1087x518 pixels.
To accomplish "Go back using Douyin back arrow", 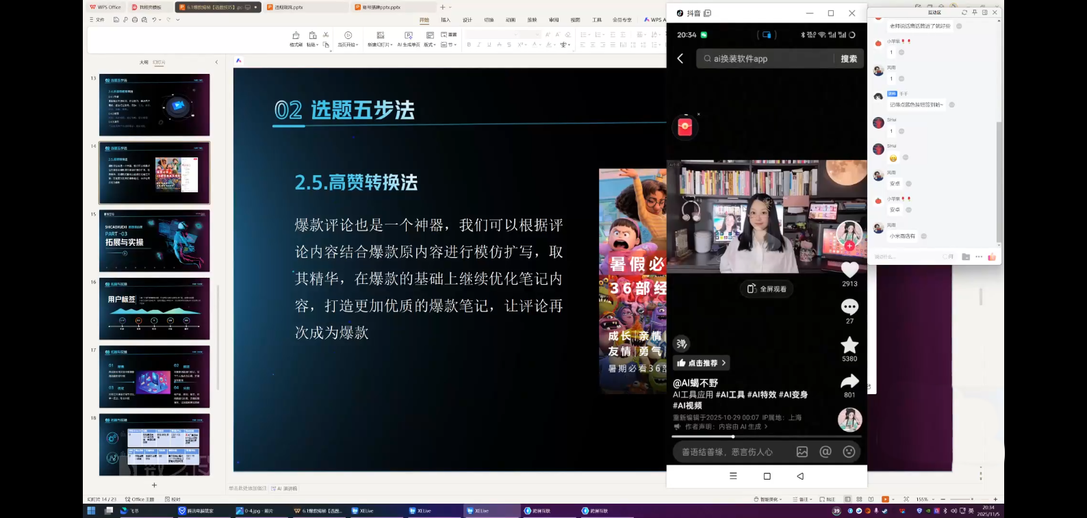I will click(680, 59).
